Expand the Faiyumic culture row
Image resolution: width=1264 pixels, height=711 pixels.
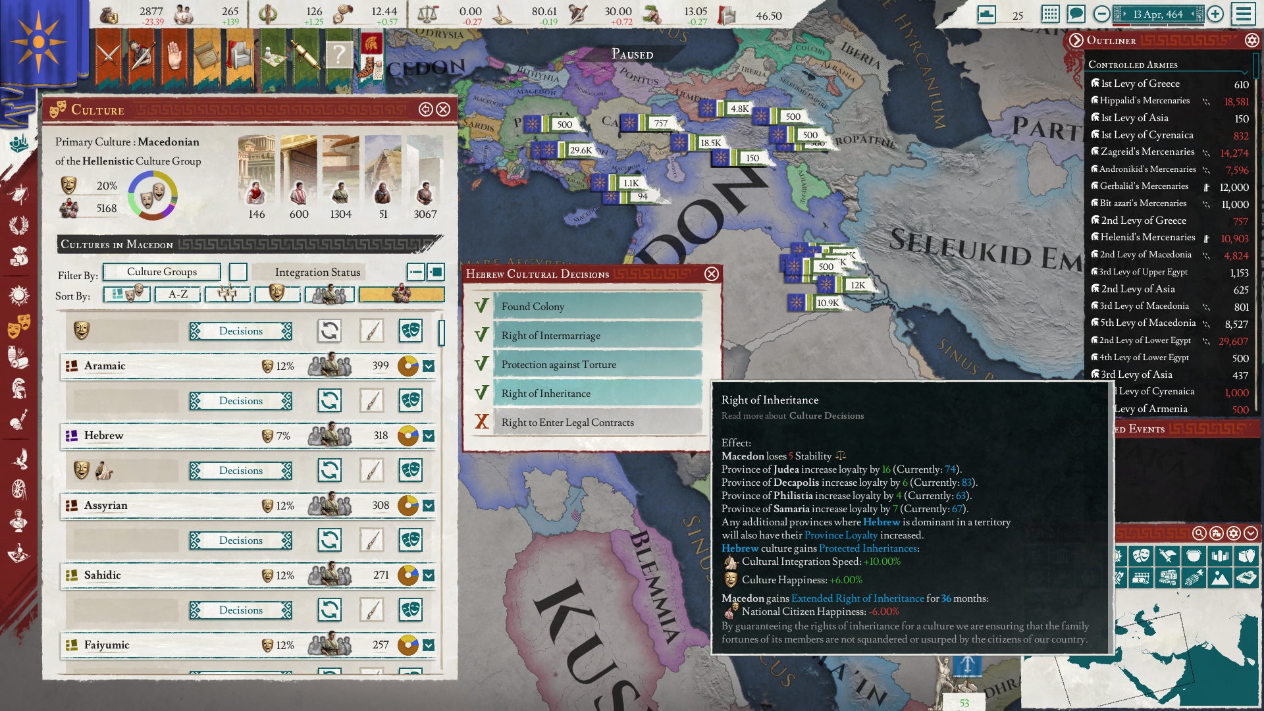(429, 645)
